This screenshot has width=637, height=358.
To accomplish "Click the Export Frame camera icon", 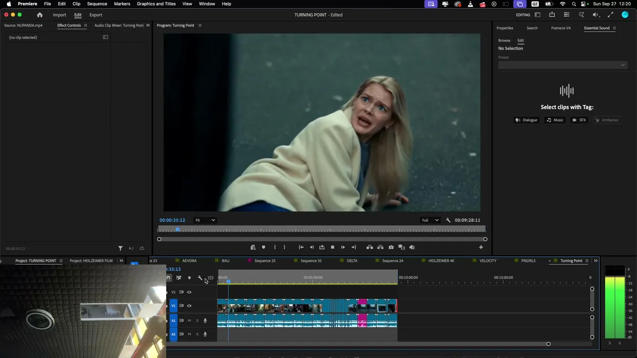I will tap(391, 247).
